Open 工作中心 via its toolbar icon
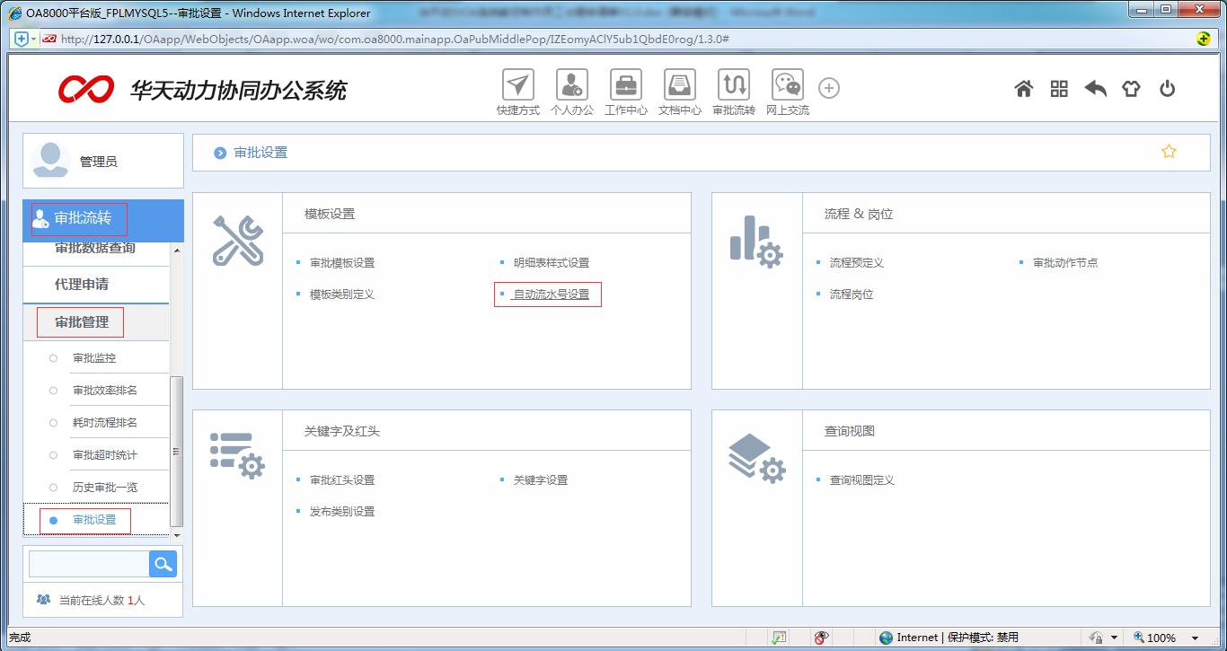The width and height of the screenshot is (1227, 651). [625, 88]
